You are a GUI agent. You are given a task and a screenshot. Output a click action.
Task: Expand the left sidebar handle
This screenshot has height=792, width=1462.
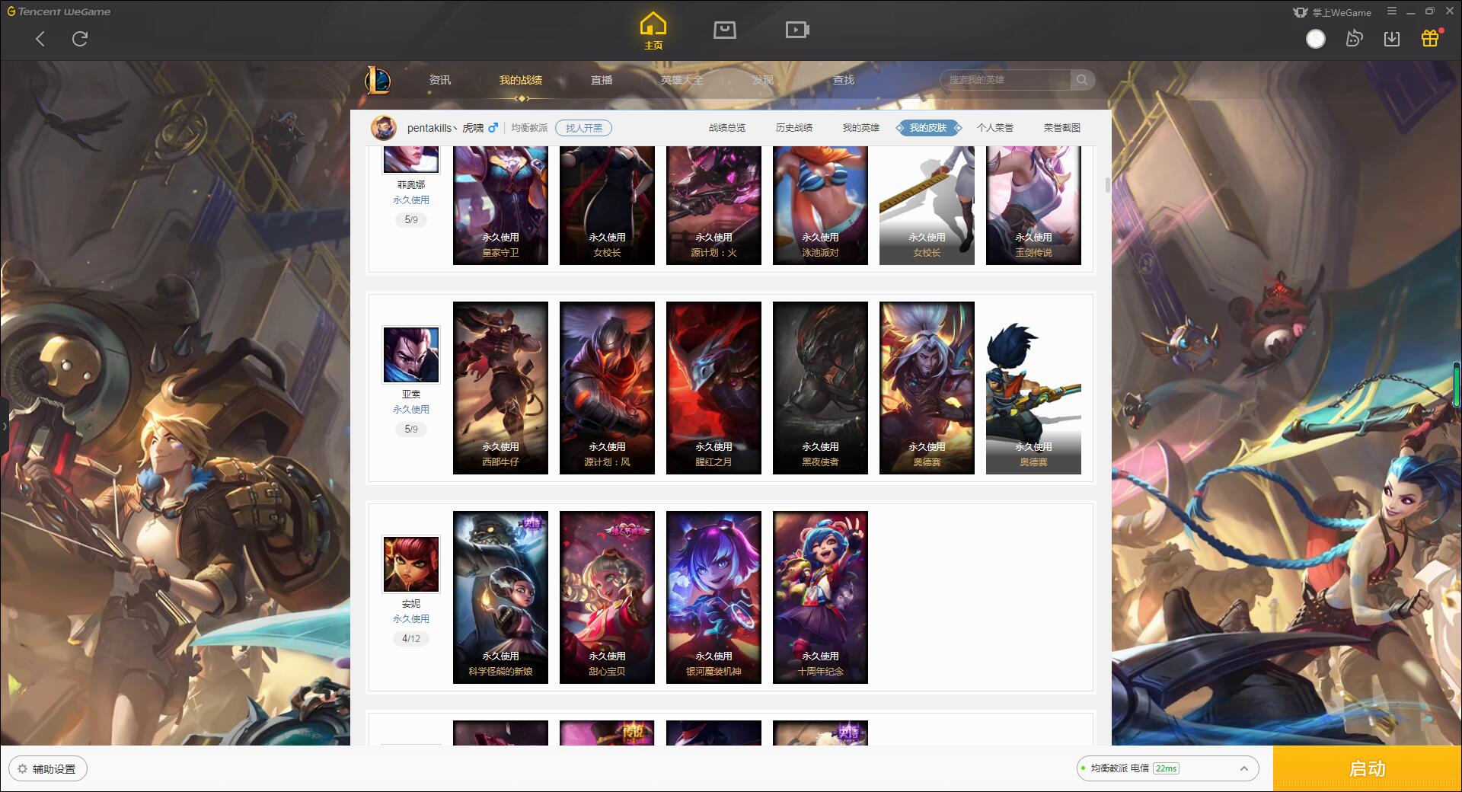click(x=4, y=426)
